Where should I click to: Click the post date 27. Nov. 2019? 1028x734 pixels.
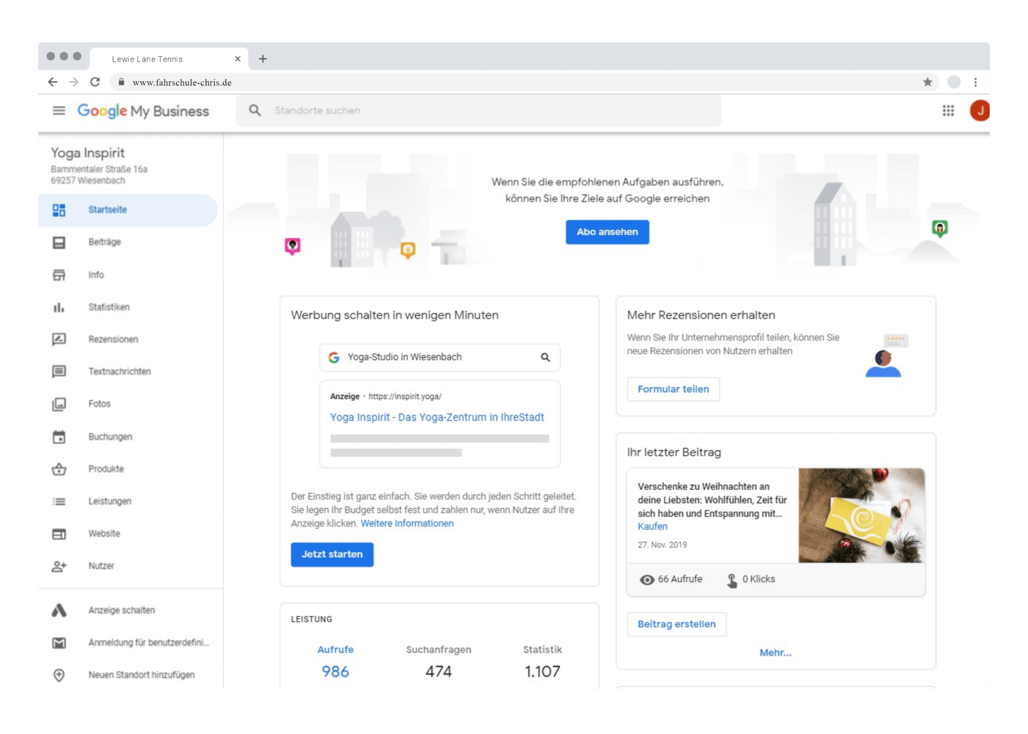pos(662,545)
